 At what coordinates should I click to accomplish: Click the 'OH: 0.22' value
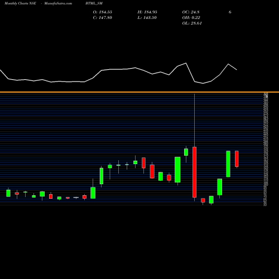(191, 18)
